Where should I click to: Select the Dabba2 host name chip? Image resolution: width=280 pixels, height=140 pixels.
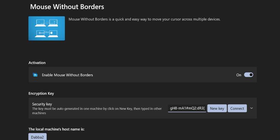coord(37,137)
